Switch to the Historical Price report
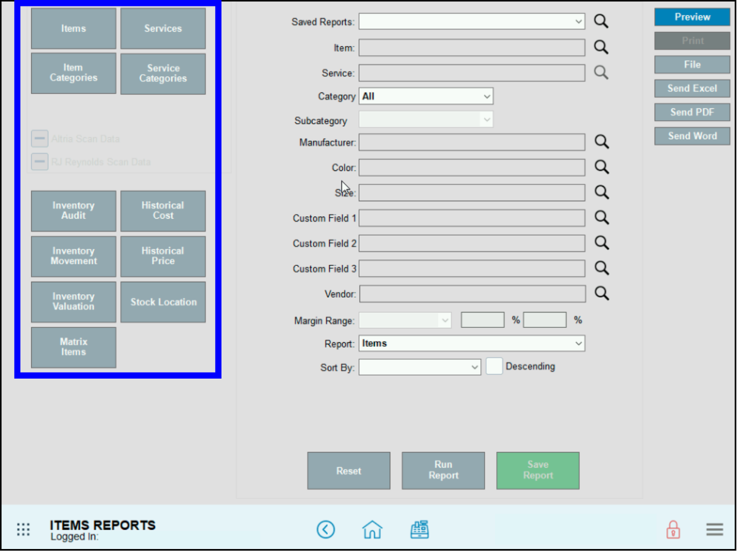 click(163, 256)
